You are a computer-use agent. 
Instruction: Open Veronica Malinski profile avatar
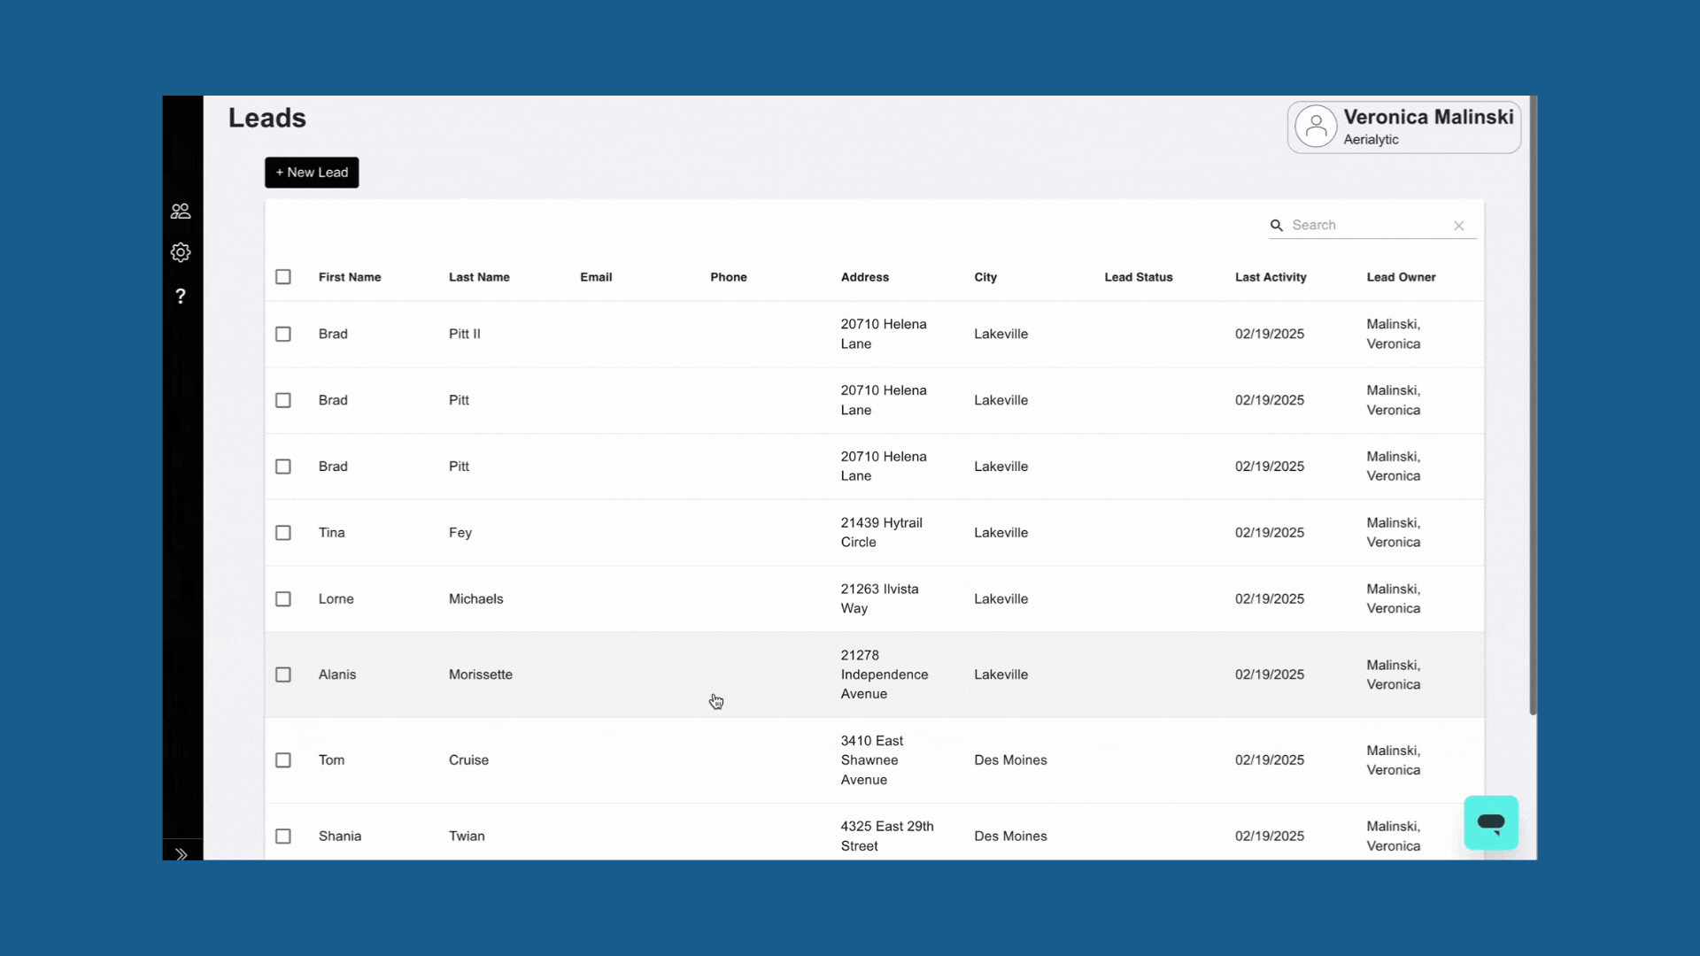[x=1316, y=127]
